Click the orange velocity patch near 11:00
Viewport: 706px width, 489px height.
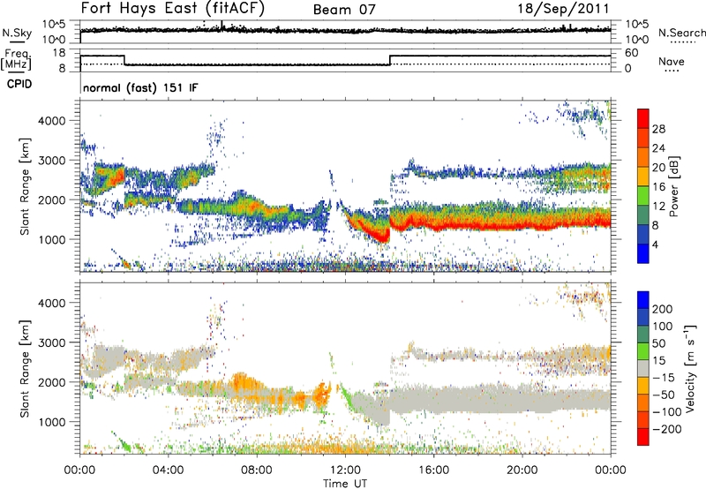[x=320, y=395]
